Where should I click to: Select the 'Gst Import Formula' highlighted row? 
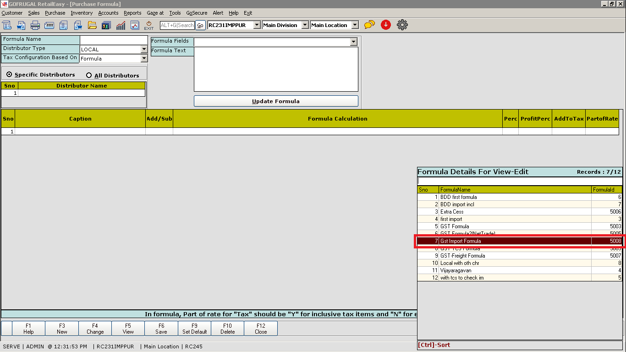point(520,241)
